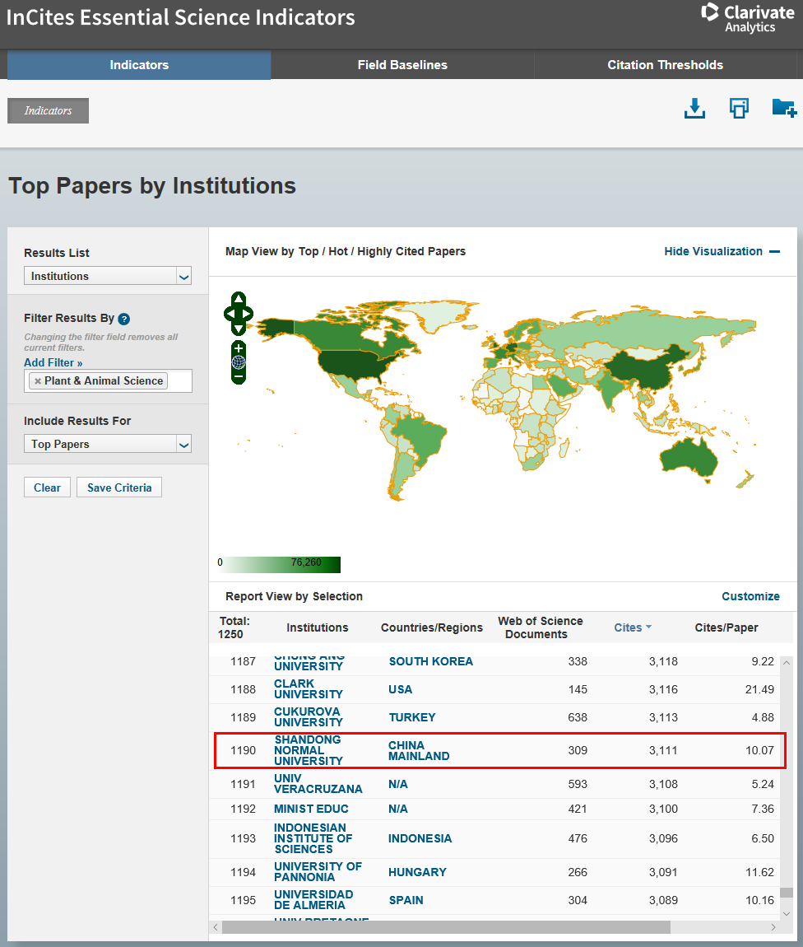This screenshot has height=947, width=803.
Task: Open Clark University institution link
Action: [309, 689]
